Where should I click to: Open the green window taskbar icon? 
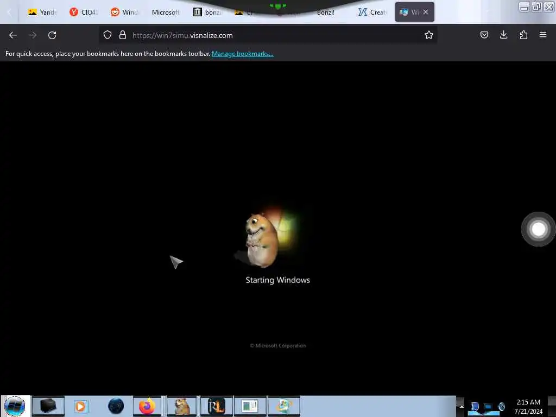pyautogui.click(x=250, y=406)
